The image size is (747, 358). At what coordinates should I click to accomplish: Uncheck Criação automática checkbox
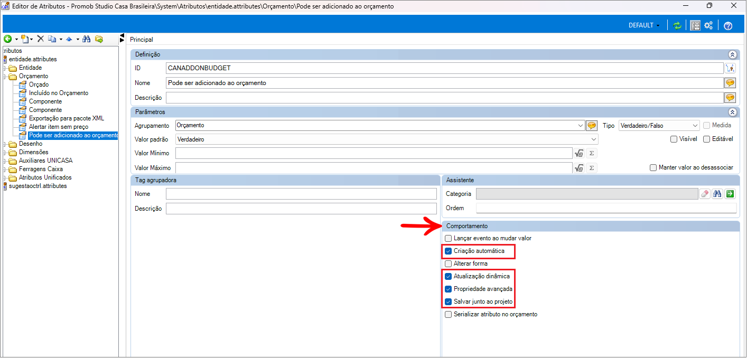click(449, 251)
